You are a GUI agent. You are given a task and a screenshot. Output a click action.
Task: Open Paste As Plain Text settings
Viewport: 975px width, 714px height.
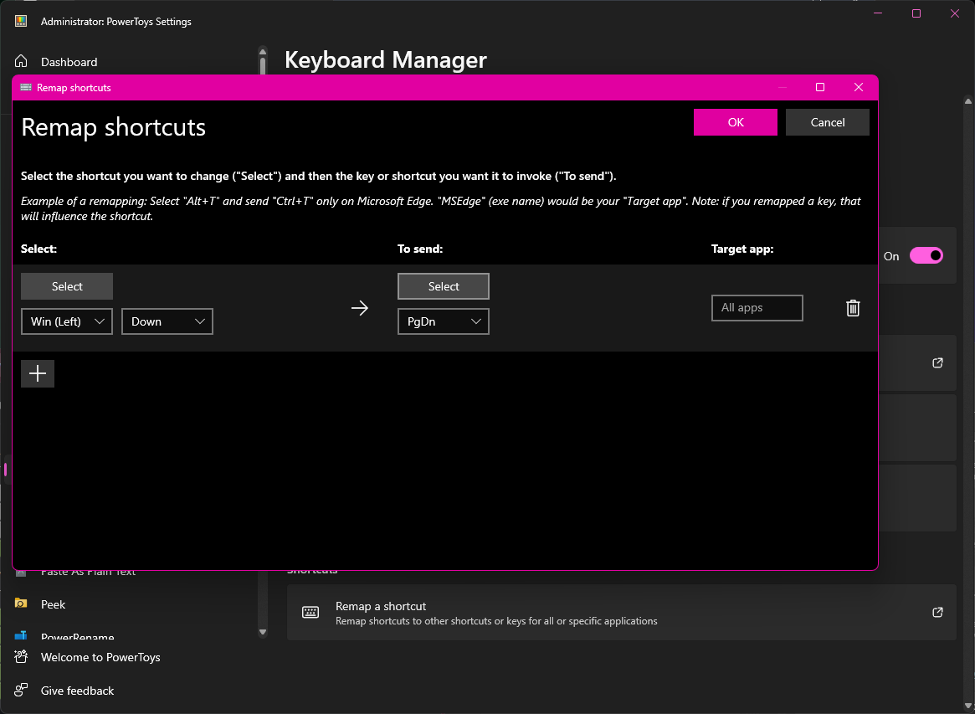88,571
